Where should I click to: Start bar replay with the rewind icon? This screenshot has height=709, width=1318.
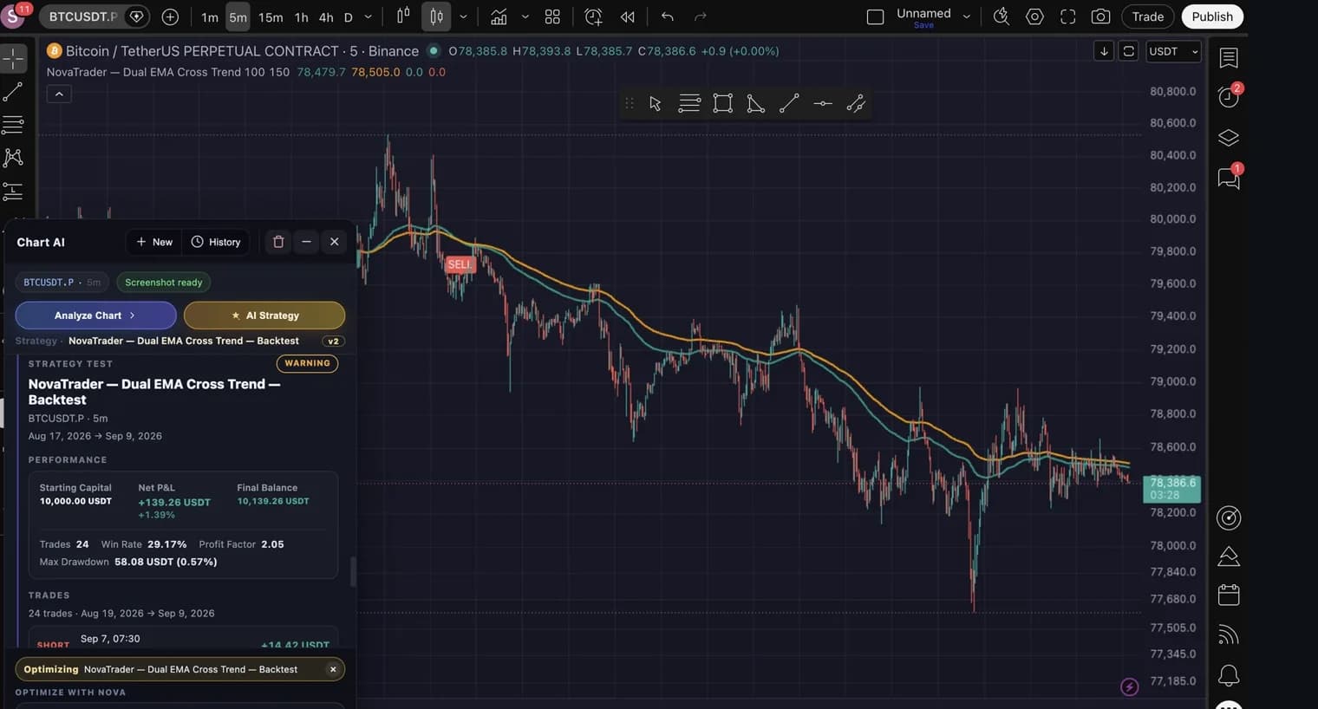pos(627,16)
